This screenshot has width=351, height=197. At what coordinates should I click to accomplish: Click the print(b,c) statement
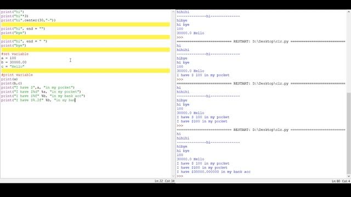pos(12,83)
